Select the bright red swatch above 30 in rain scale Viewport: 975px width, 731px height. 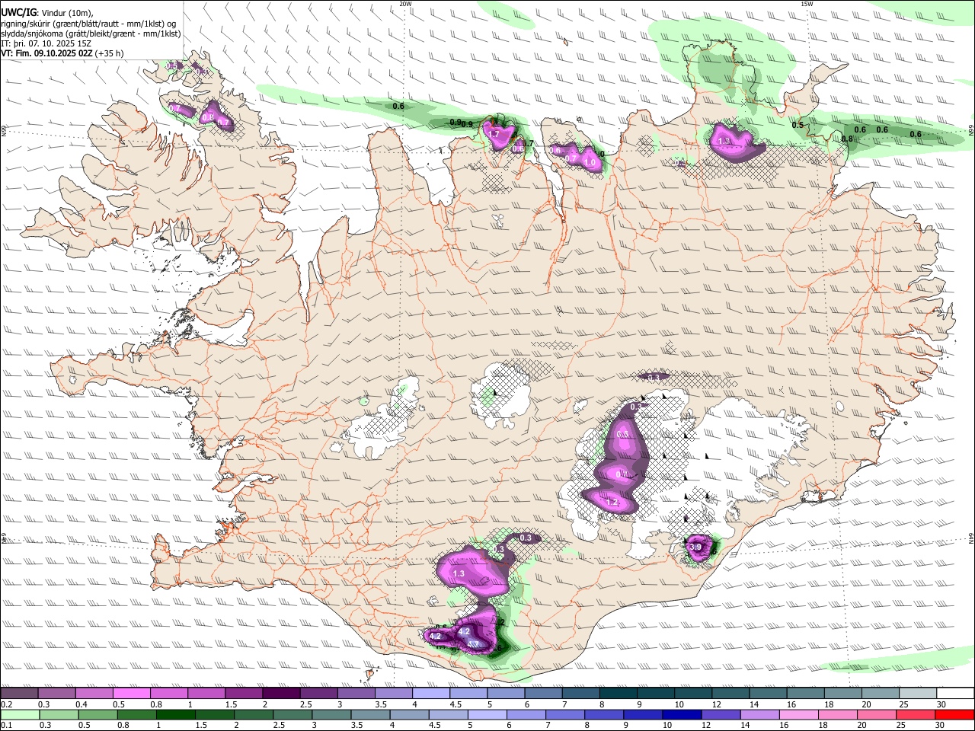click(955, 714)
